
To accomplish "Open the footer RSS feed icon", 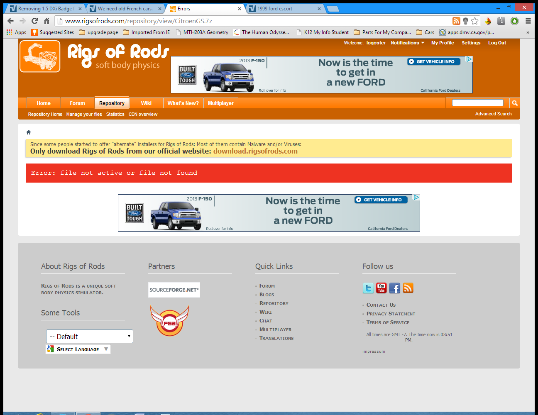I will click(408, 288).
